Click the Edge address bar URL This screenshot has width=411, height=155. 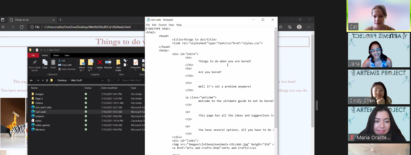point(87,27)
